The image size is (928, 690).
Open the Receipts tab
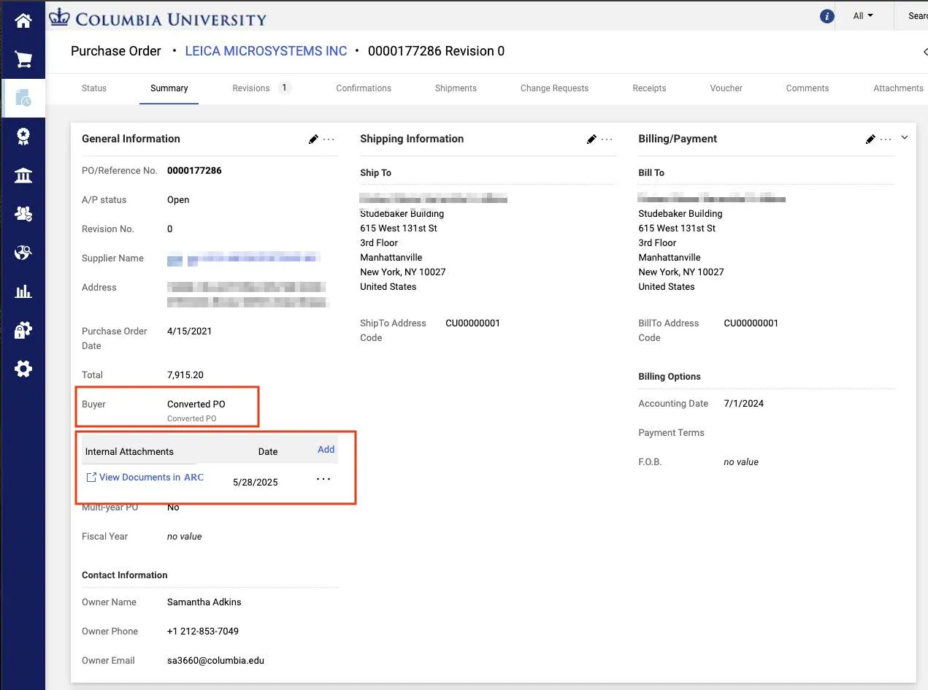point(649,88)
